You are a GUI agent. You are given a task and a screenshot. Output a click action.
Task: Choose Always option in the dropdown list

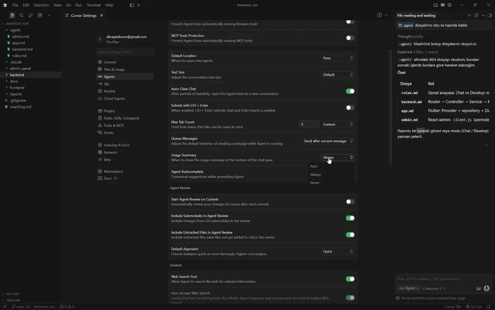[x=331, y=174]
